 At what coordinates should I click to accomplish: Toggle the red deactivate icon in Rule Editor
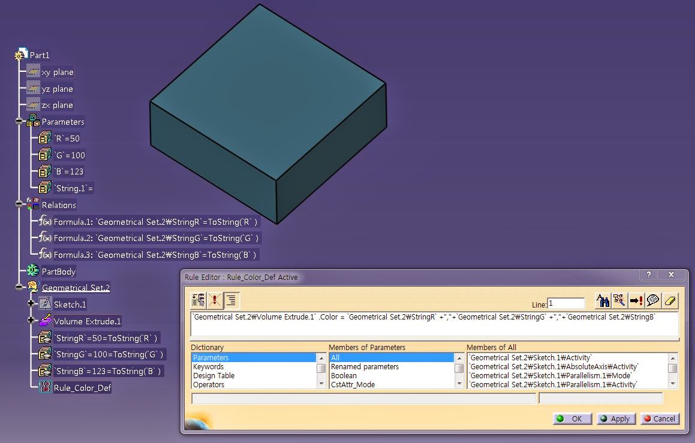tap(215, 300)
